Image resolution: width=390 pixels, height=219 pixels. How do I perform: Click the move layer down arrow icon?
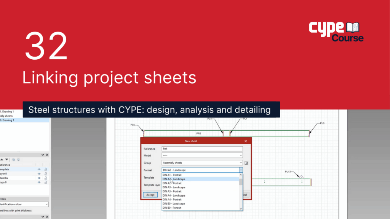click(x=6, y=160)
